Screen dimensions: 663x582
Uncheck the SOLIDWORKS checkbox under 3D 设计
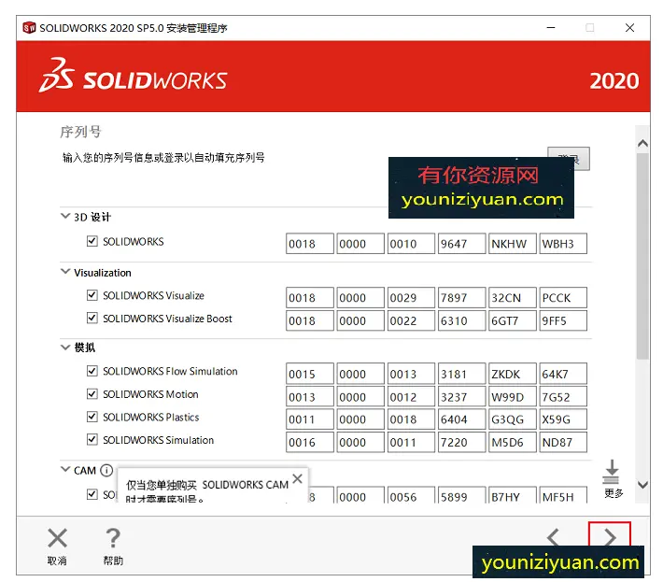(x=92, y=241)
